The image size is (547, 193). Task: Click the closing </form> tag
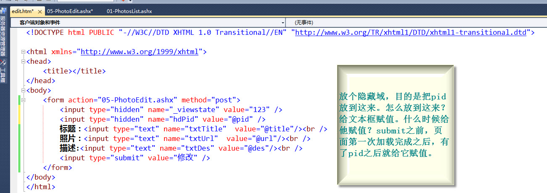(x=58, y=168)
